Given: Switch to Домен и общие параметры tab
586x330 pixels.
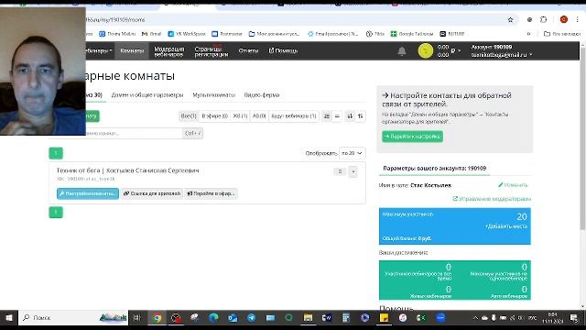Looking at the screenshot, I should coord(147,95).
